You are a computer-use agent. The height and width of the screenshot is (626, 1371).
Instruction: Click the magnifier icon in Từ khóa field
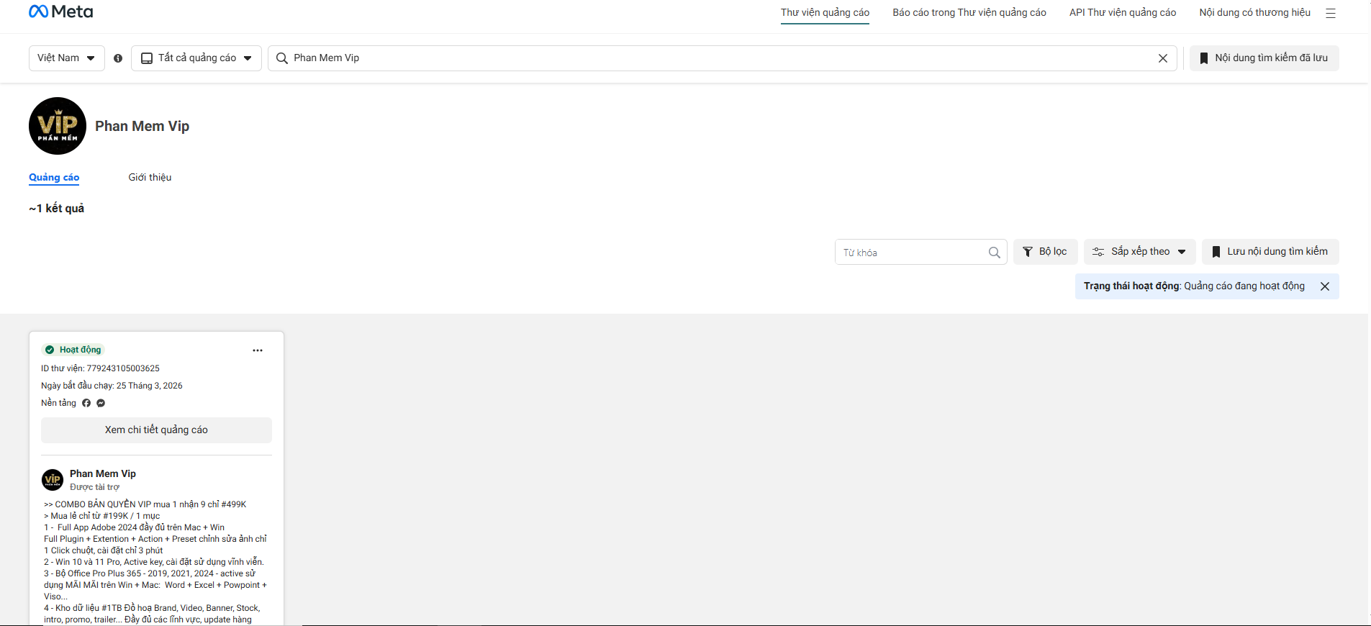coord(994,253)
